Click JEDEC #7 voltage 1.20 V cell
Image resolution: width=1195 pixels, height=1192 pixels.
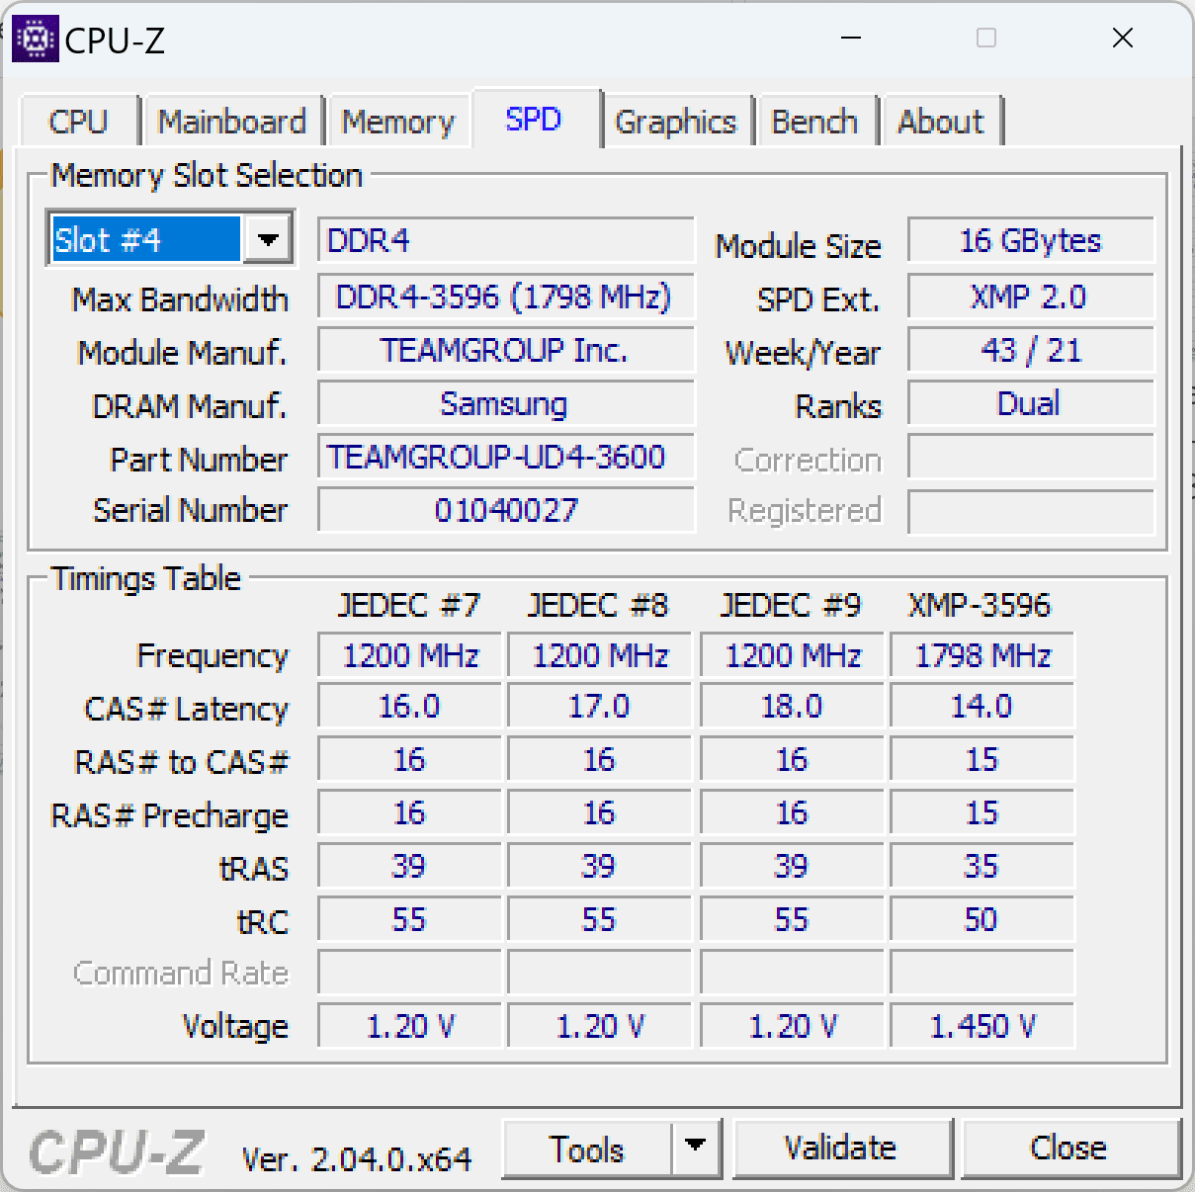410,1027
